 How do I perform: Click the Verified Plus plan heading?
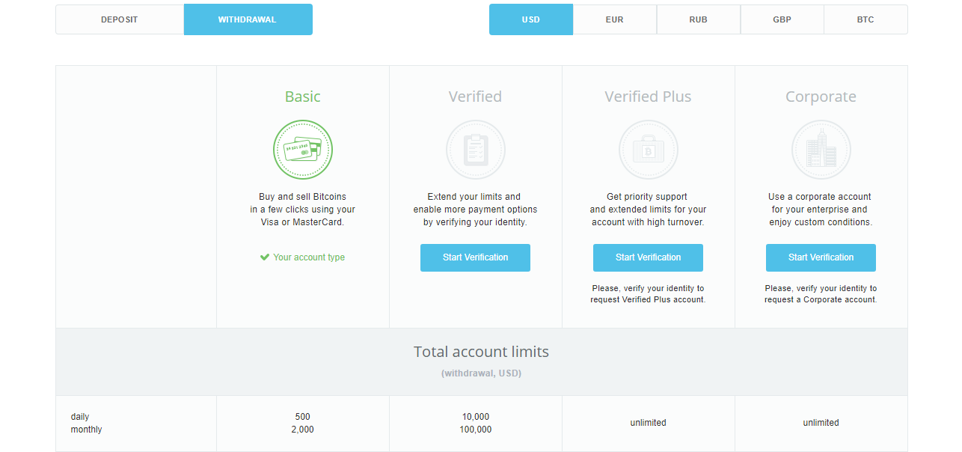(649, 97)
